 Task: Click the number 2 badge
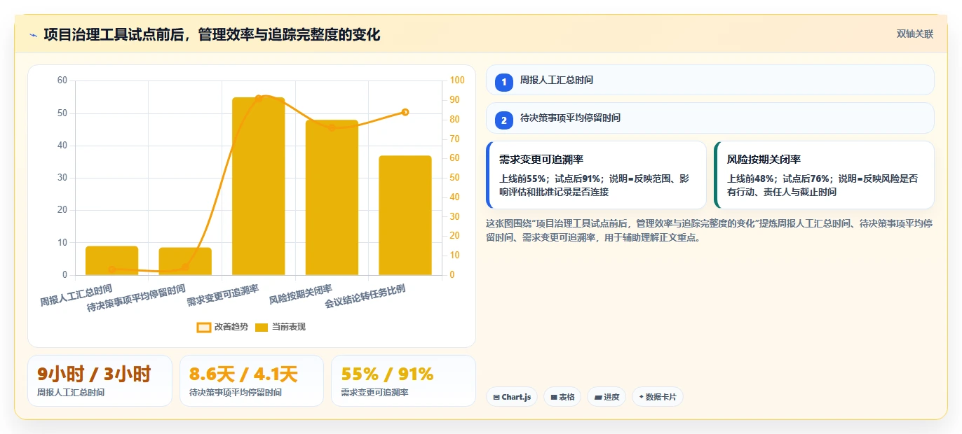click(x=503, y=120)
